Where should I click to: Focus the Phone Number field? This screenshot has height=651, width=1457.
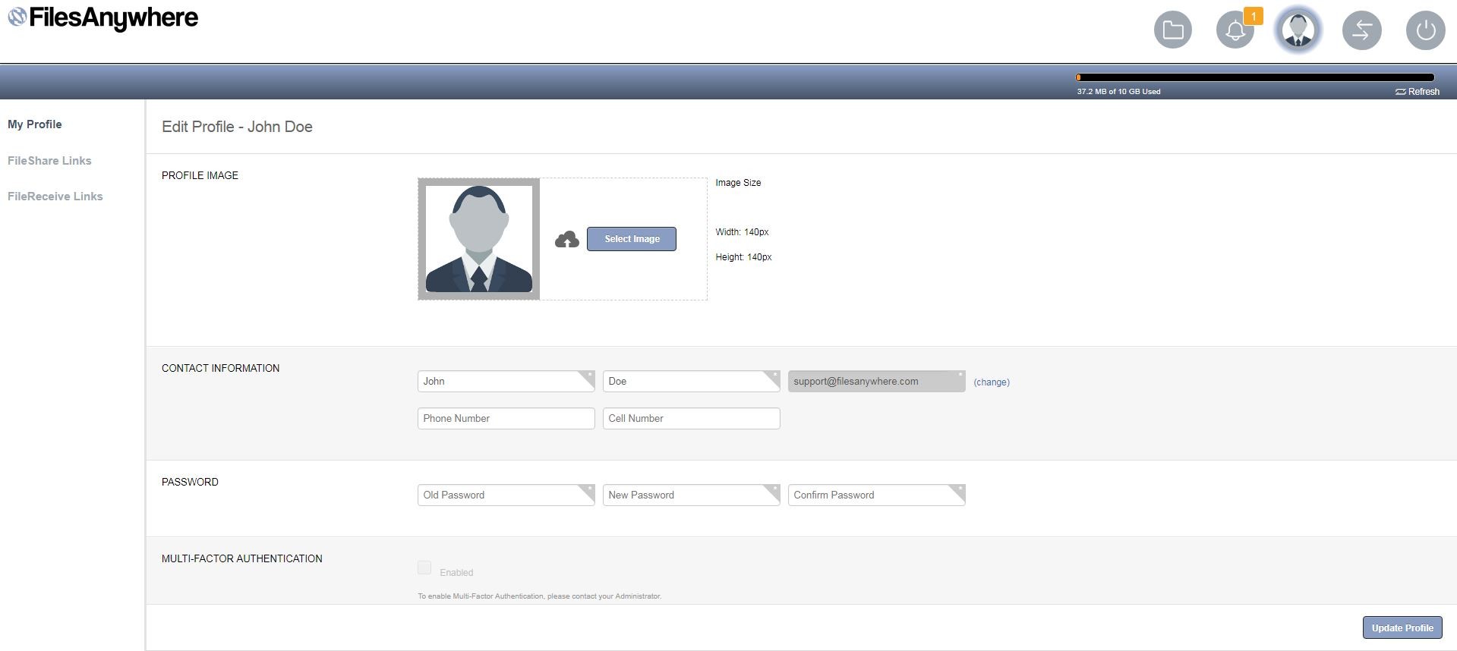[506, 419]
